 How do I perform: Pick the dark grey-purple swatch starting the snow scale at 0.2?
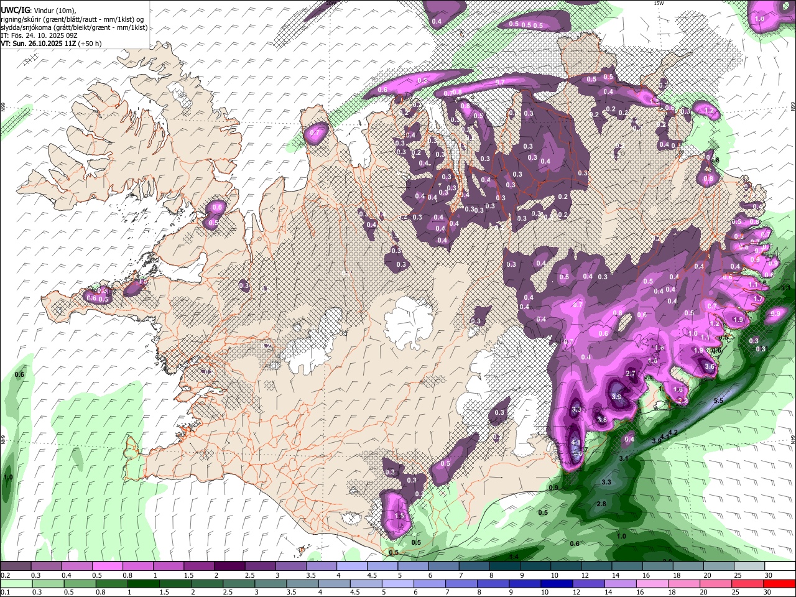[16, 567]
